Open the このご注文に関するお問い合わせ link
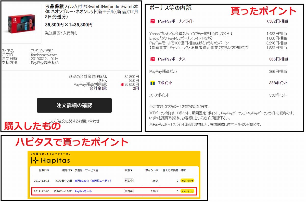Image resolution: width=306 pixels, height=202 pixels. click(74, 121)
